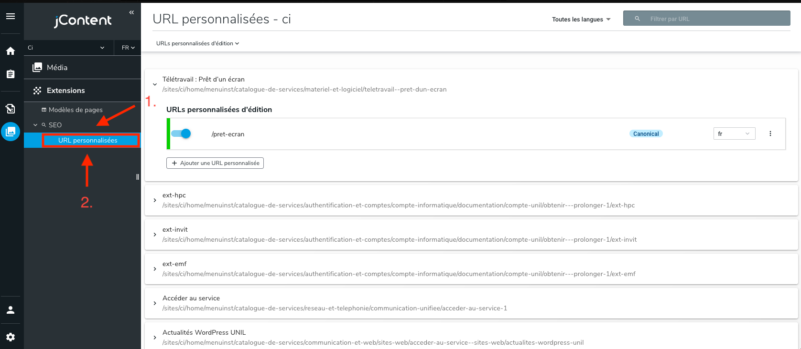Expand the ext-hpc URL entry
The image size is (801, 349).
[155, 200]
